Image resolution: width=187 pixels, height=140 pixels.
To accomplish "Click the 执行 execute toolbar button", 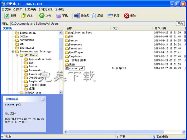I will [113, 16].
